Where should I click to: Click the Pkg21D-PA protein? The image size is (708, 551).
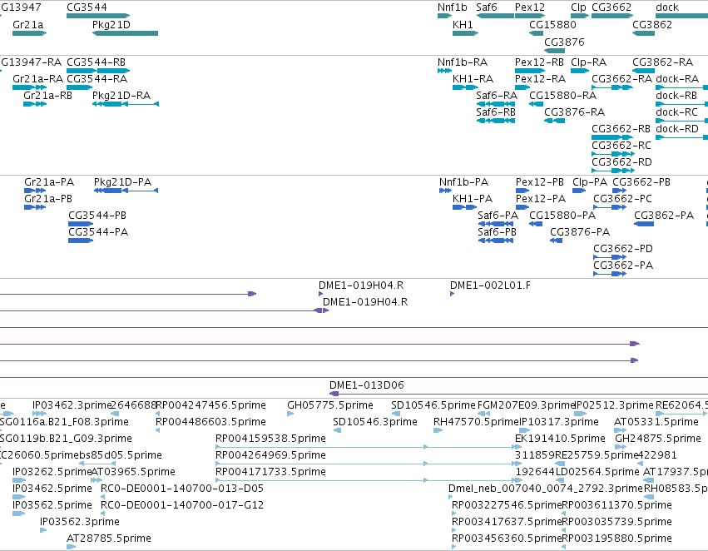point(126,191)
